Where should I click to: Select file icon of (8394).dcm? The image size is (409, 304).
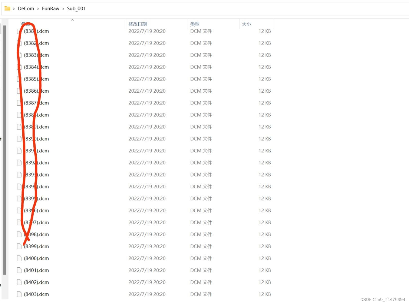(x=19, y=186)
